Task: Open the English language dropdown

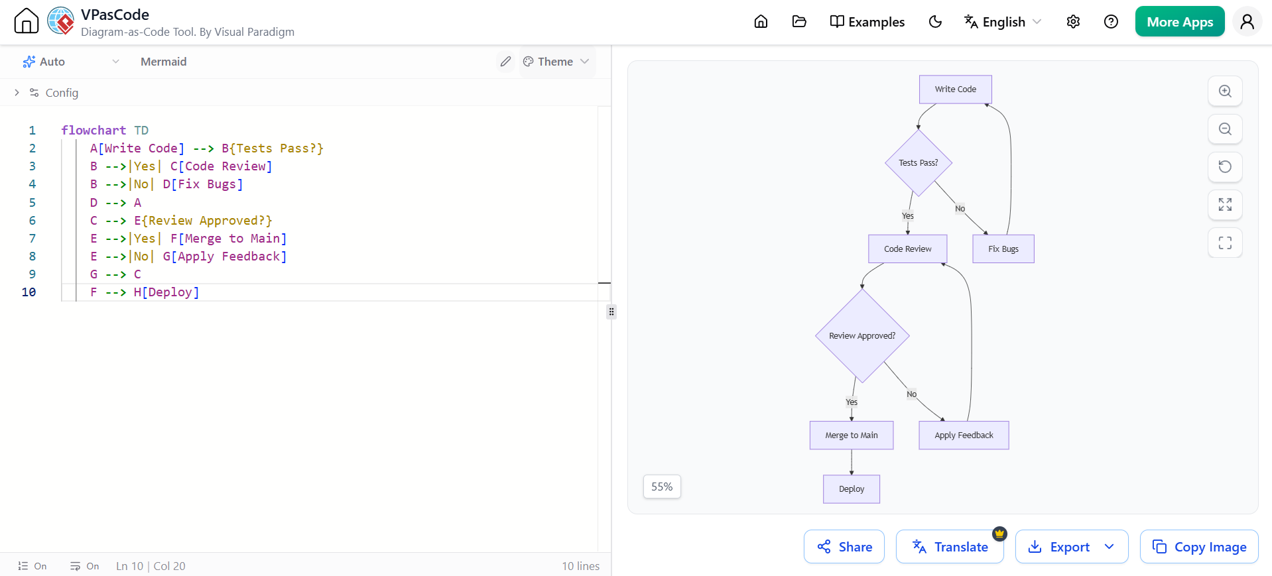Action: (x=1003, y=22)
